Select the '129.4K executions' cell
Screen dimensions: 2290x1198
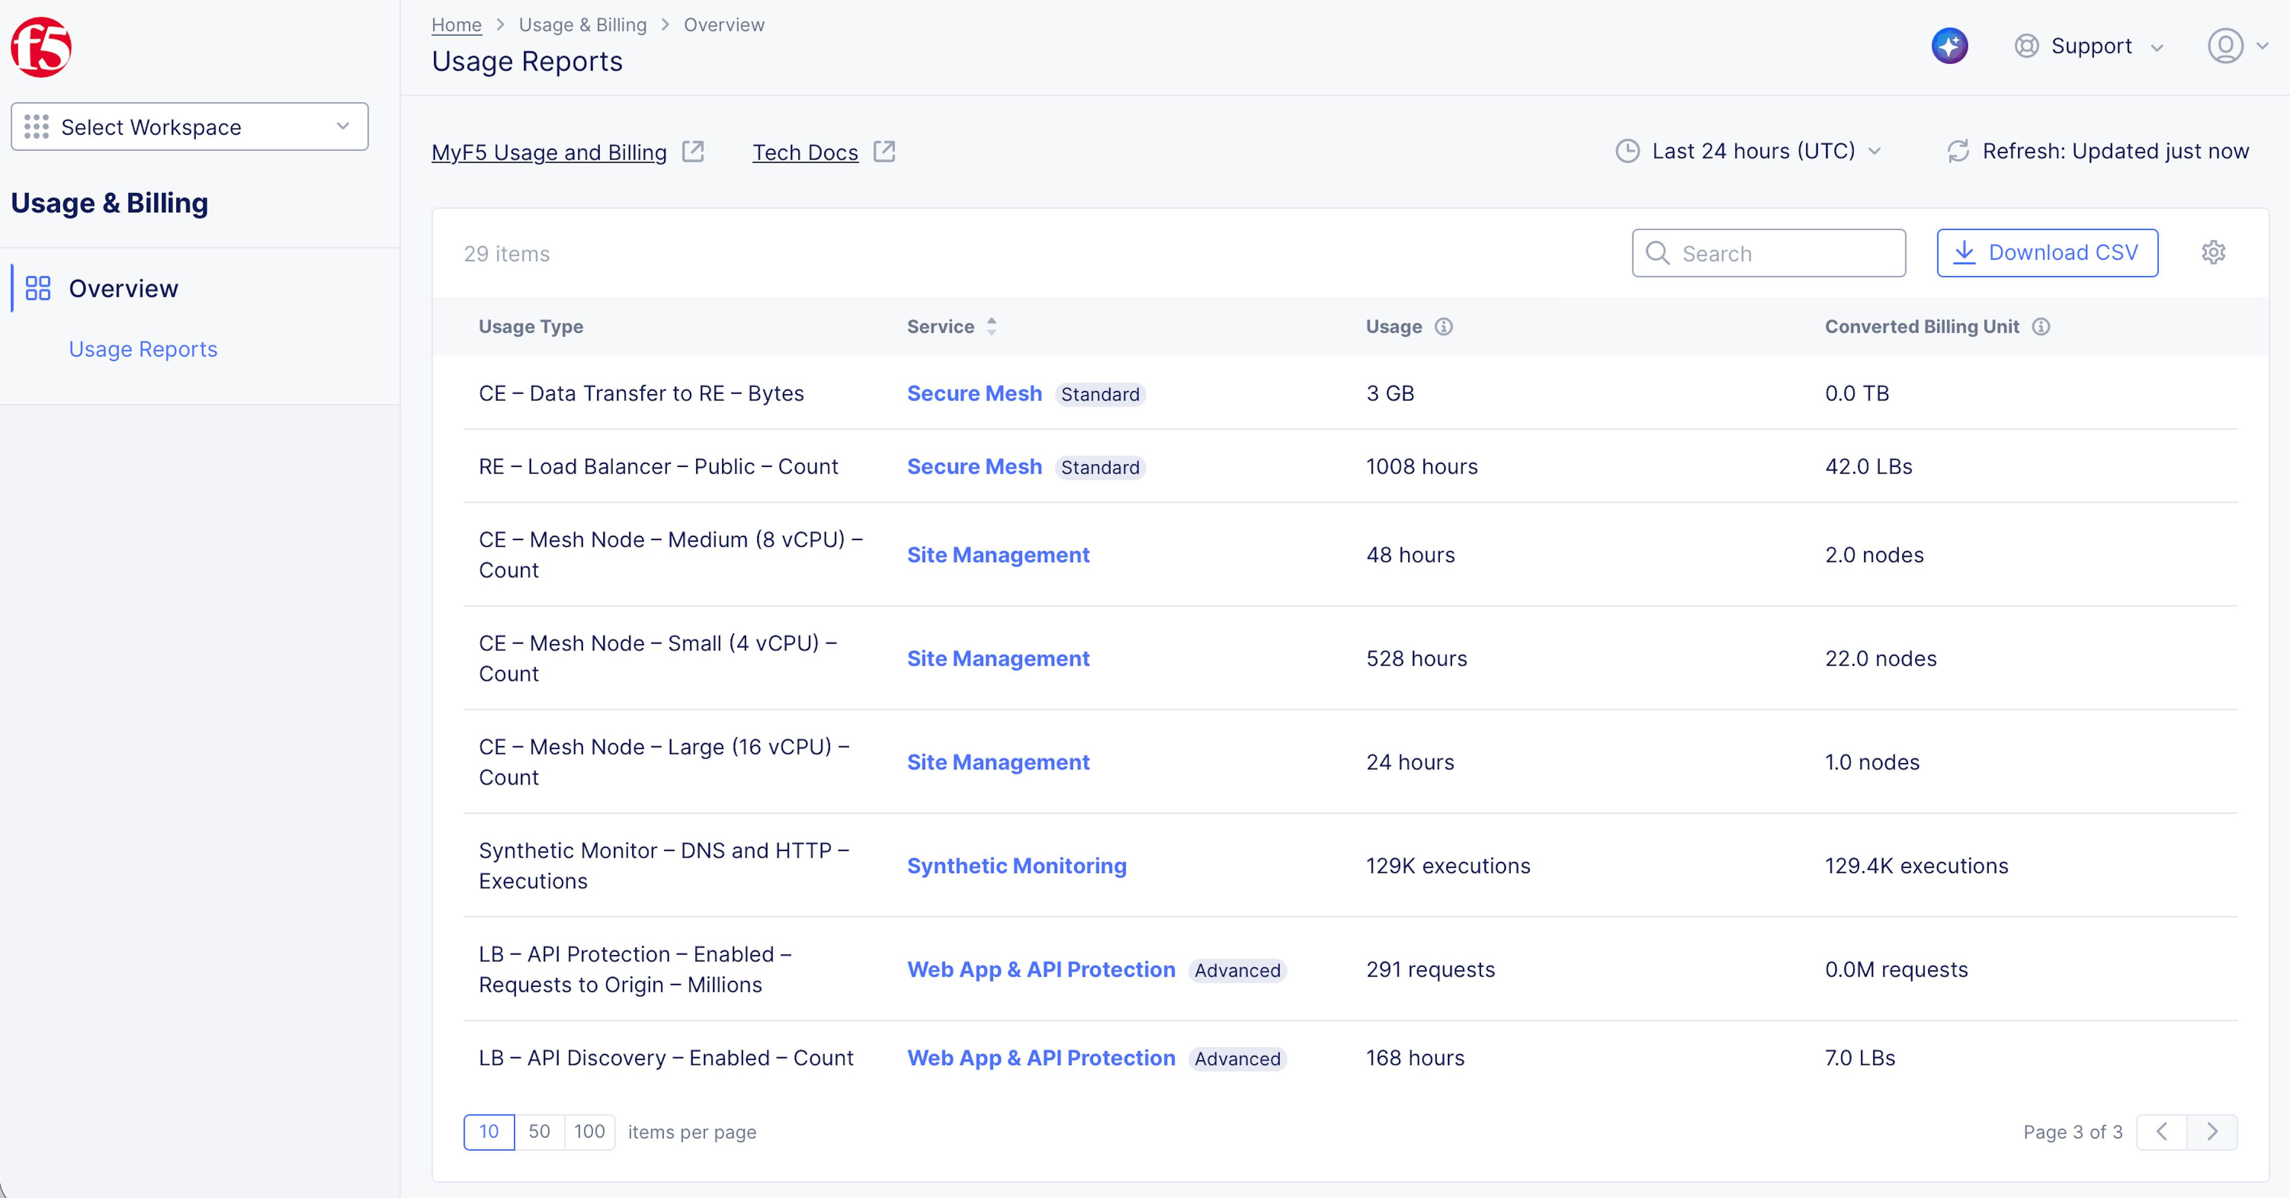coord(1916,866)
